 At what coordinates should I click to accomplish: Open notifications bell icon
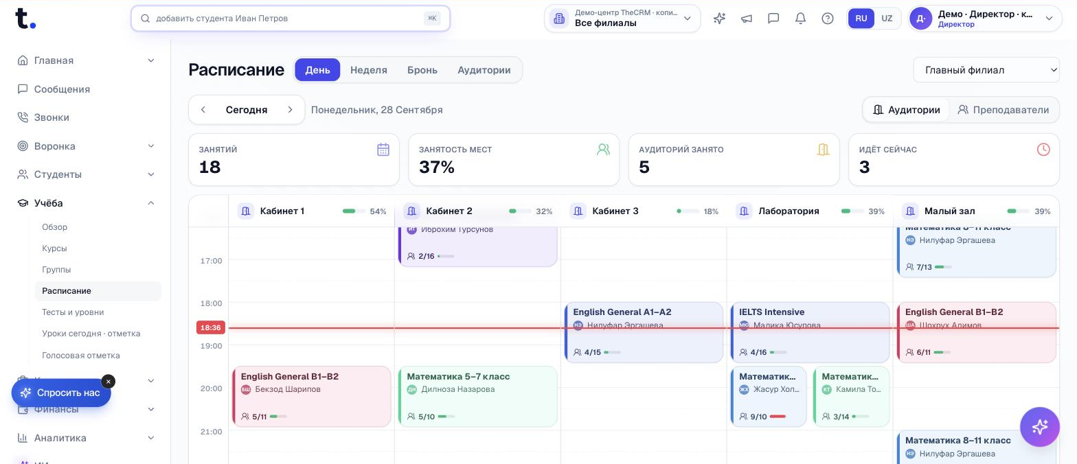tap(800, 19)
